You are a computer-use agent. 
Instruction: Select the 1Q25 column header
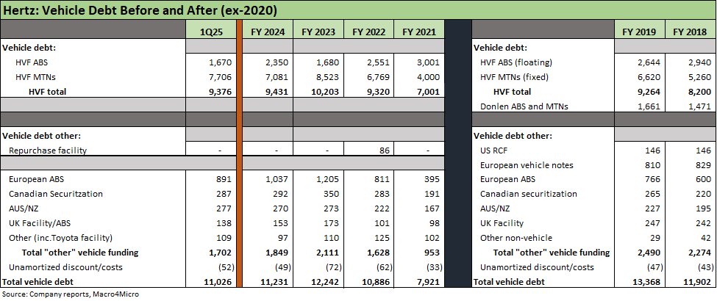tap(211, 32)
